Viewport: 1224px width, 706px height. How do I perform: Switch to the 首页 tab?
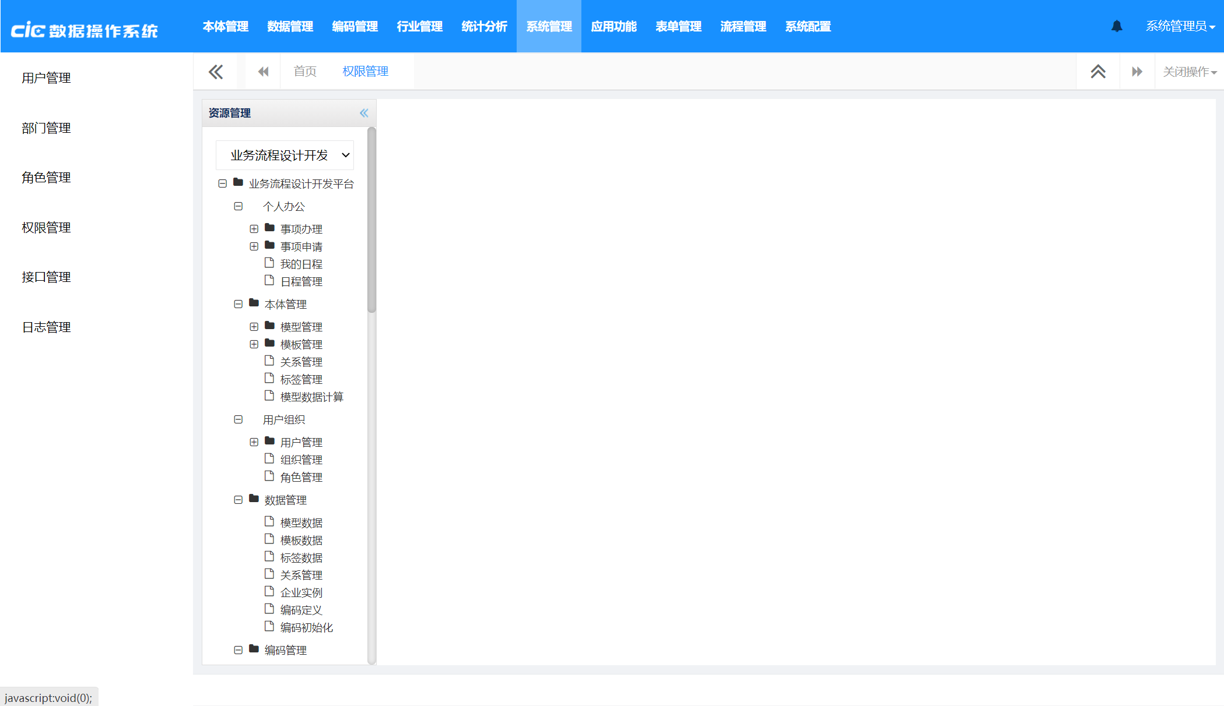[304, 72]
